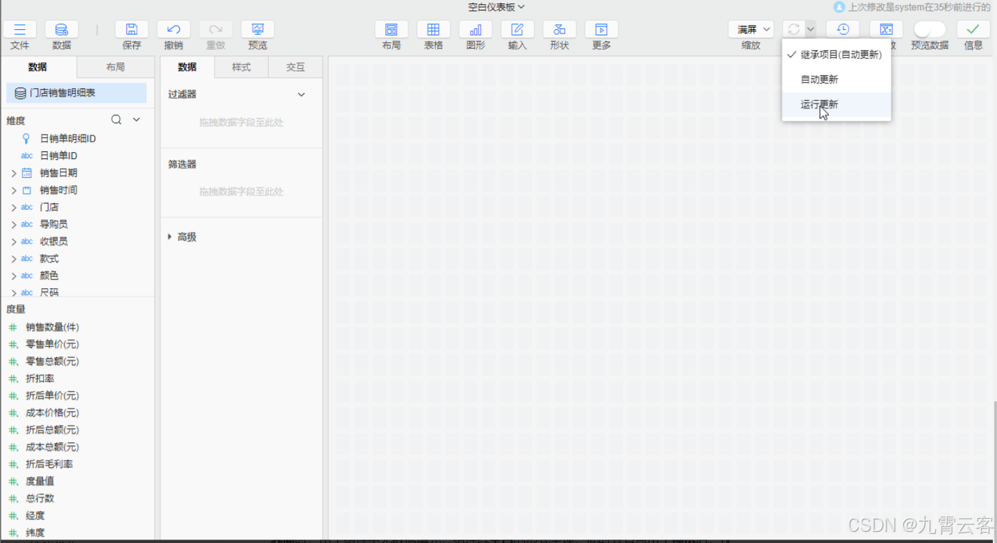Viewport: 997px width, 543px height.
Task: Select 自动更新 menu option
Action: 836,79
